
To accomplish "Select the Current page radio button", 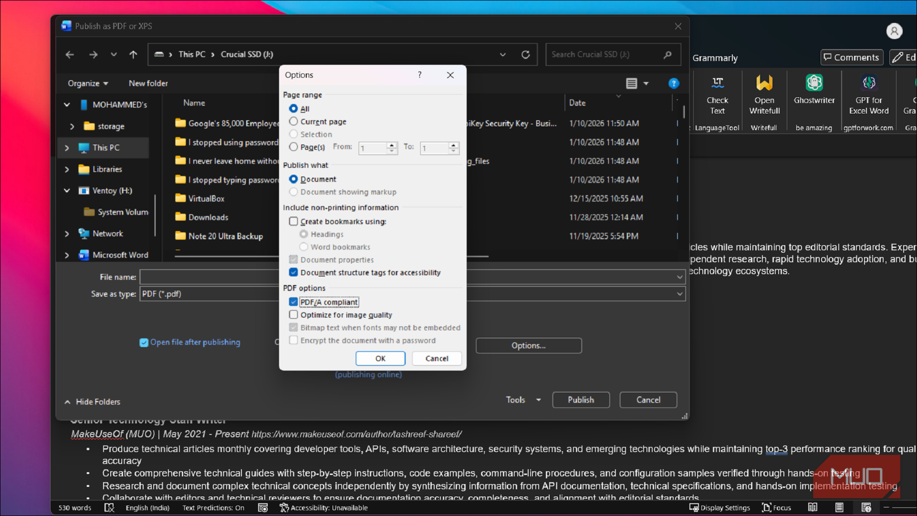I will [x=293, y=122].
